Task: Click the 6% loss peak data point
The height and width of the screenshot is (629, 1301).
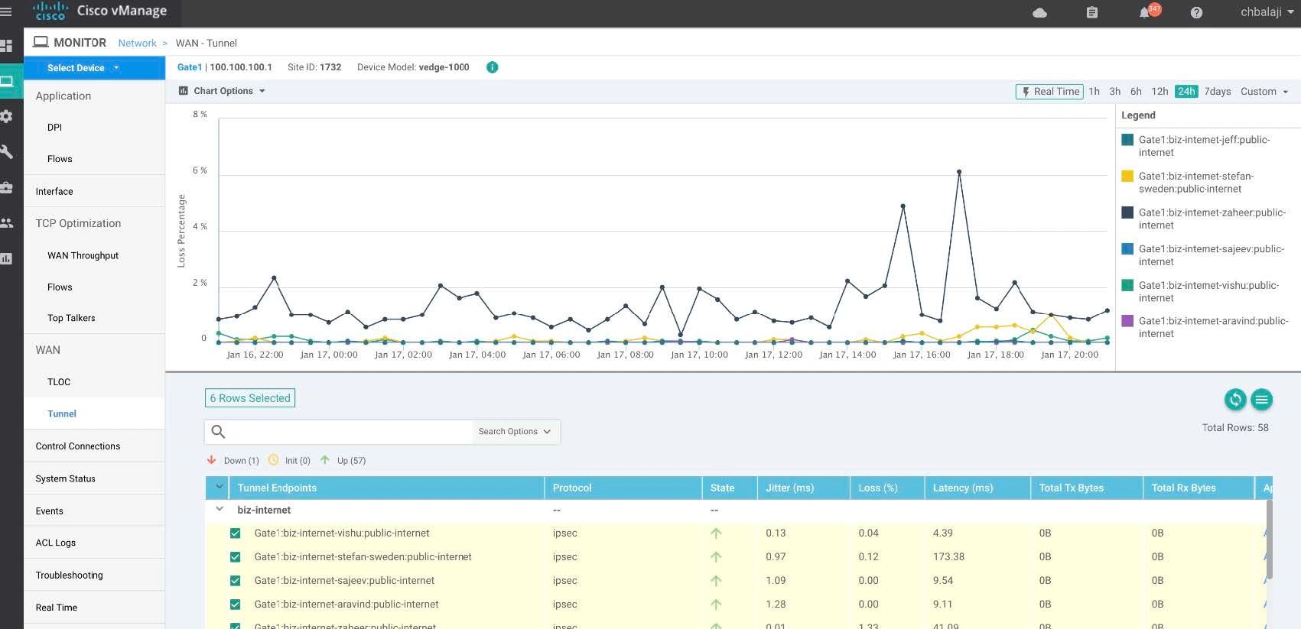Action: [959, 172]
